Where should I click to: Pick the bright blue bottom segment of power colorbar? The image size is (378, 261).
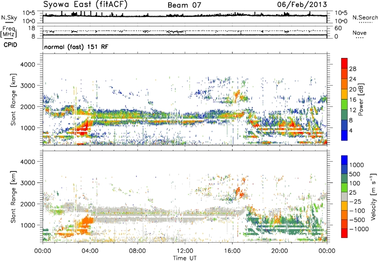pyautogui.click(x=344, y=135)
